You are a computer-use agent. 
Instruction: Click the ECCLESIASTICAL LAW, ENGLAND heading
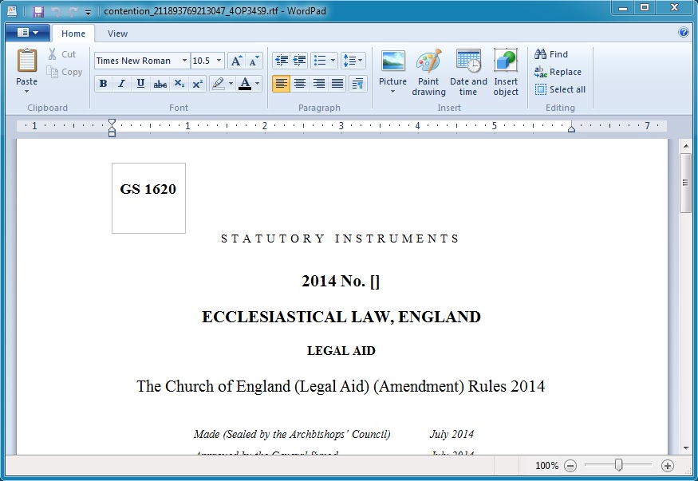[x=341, y=317]
